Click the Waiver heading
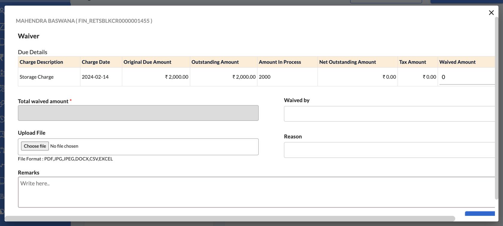This screenshot has height=226, width=503. 29,36
